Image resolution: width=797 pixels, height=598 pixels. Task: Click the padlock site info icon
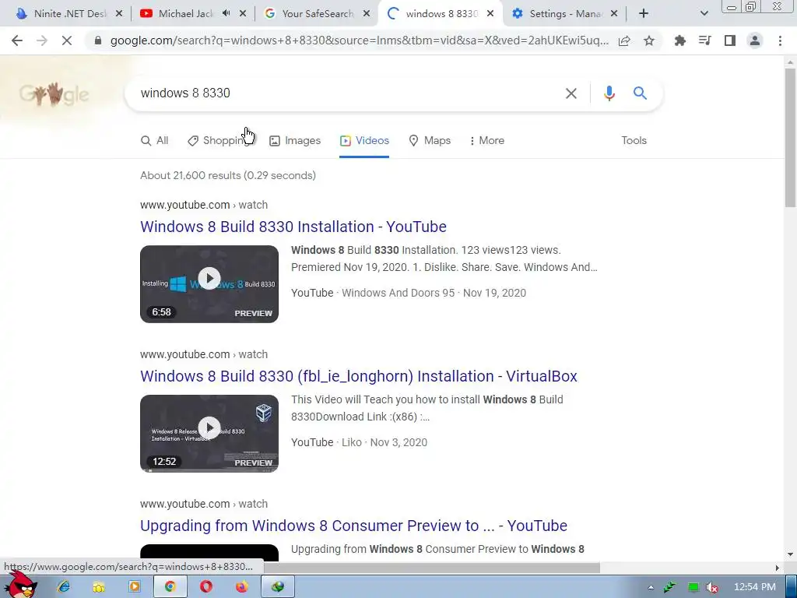tap(98, 40)
